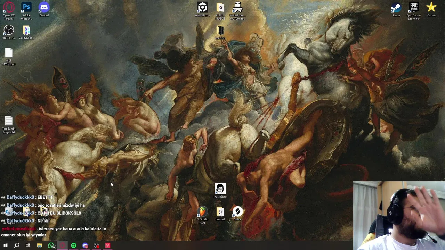
Task: Launch Adobe Photoshop from the desktop
Action: (x=26, y=11)
